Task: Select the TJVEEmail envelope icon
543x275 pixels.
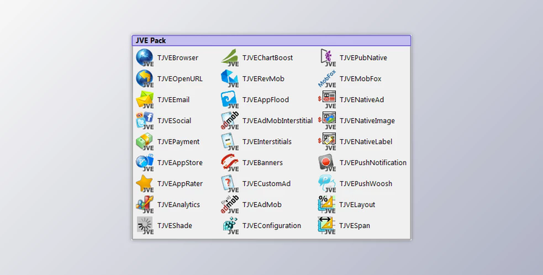Action: coord(145,100)
